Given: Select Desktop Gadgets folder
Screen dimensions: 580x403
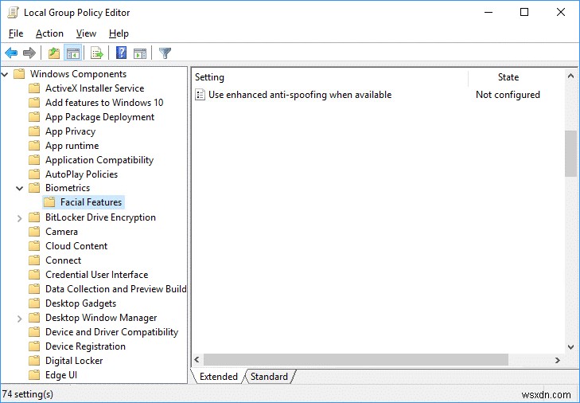Looking at the screenshot, I should pos(80,303).
